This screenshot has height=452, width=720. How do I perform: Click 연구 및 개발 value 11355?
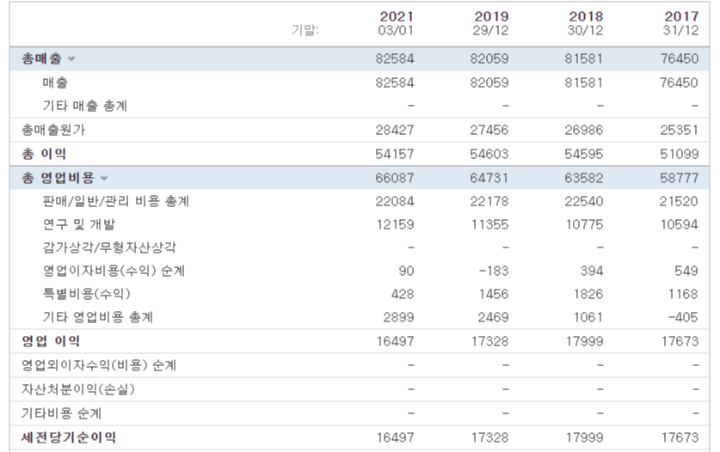click(x=489, y=225)
